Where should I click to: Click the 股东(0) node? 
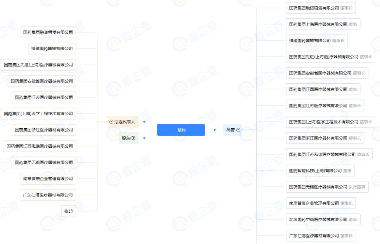pyautogui.click(x=128, y=138)
